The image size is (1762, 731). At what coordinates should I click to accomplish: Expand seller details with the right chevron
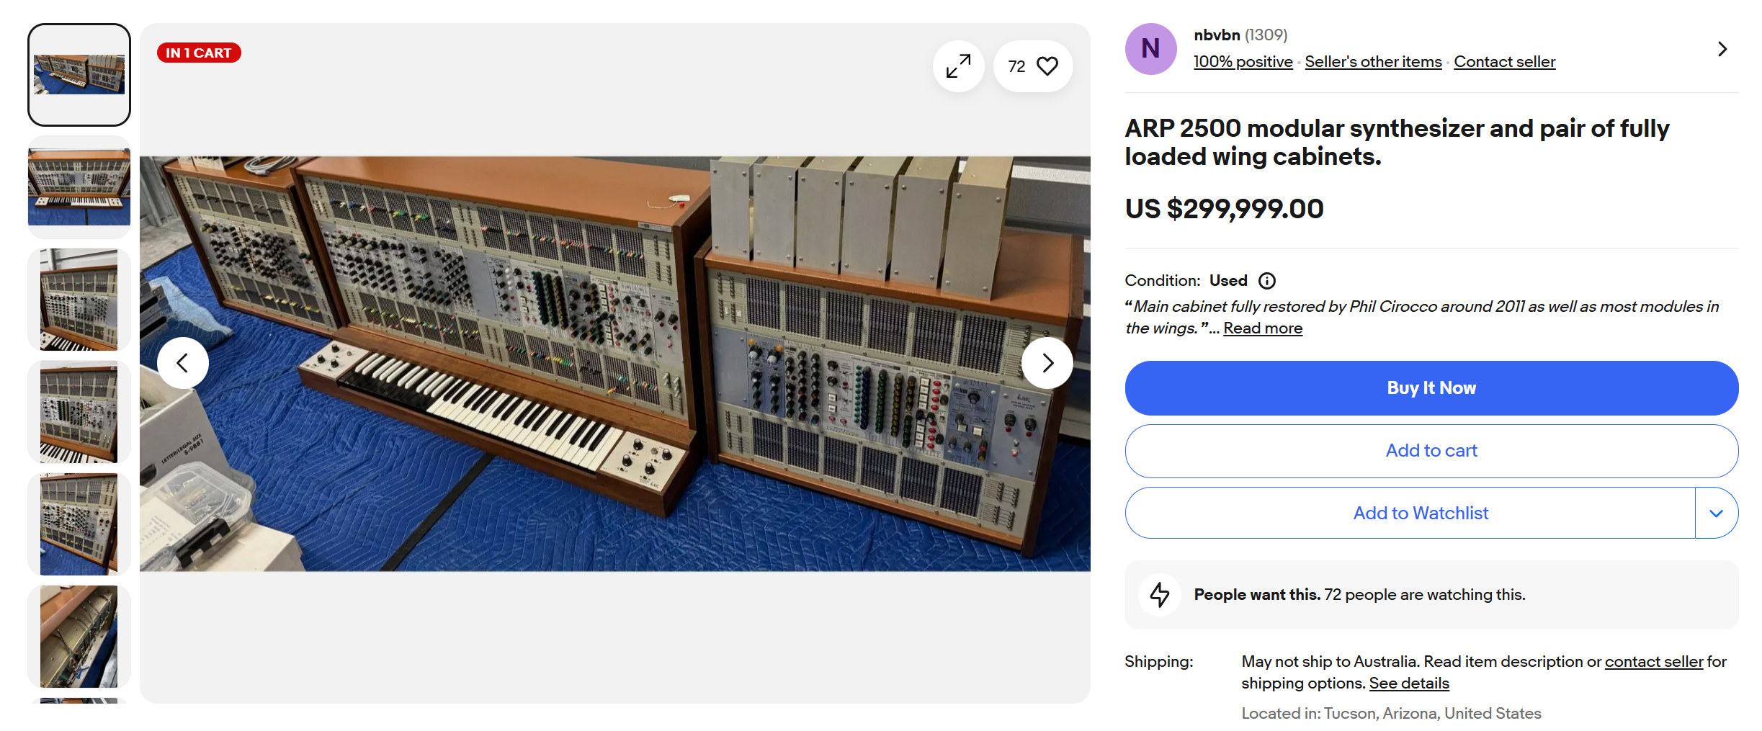click(x=1722, y=49)
